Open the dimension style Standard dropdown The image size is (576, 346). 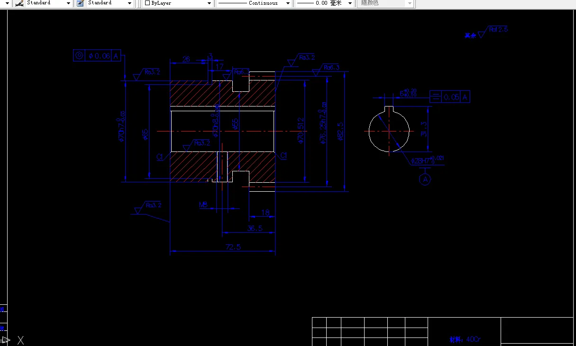click(68, 3)
